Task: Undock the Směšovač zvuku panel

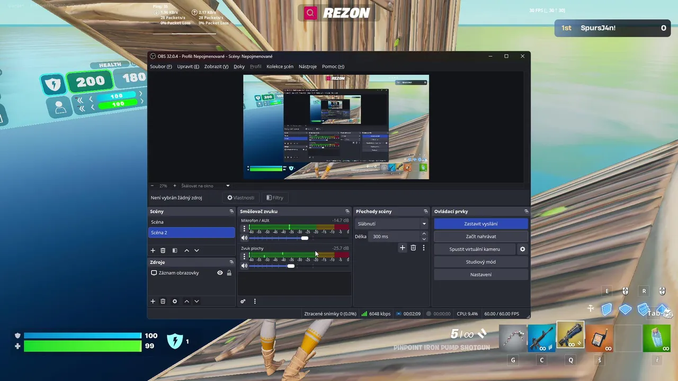Action: pyautogui.click(x=347, y=211)
